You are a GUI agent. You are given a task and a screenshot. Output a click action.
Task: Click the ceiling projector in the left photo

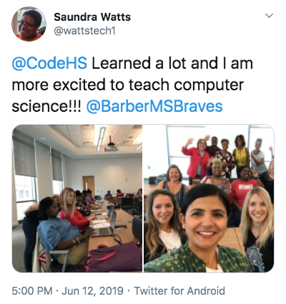pos(111,146)
